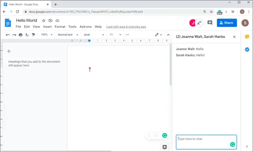Open the Format menu
This screenshot has width=253, height=152.
coord(60,27)
